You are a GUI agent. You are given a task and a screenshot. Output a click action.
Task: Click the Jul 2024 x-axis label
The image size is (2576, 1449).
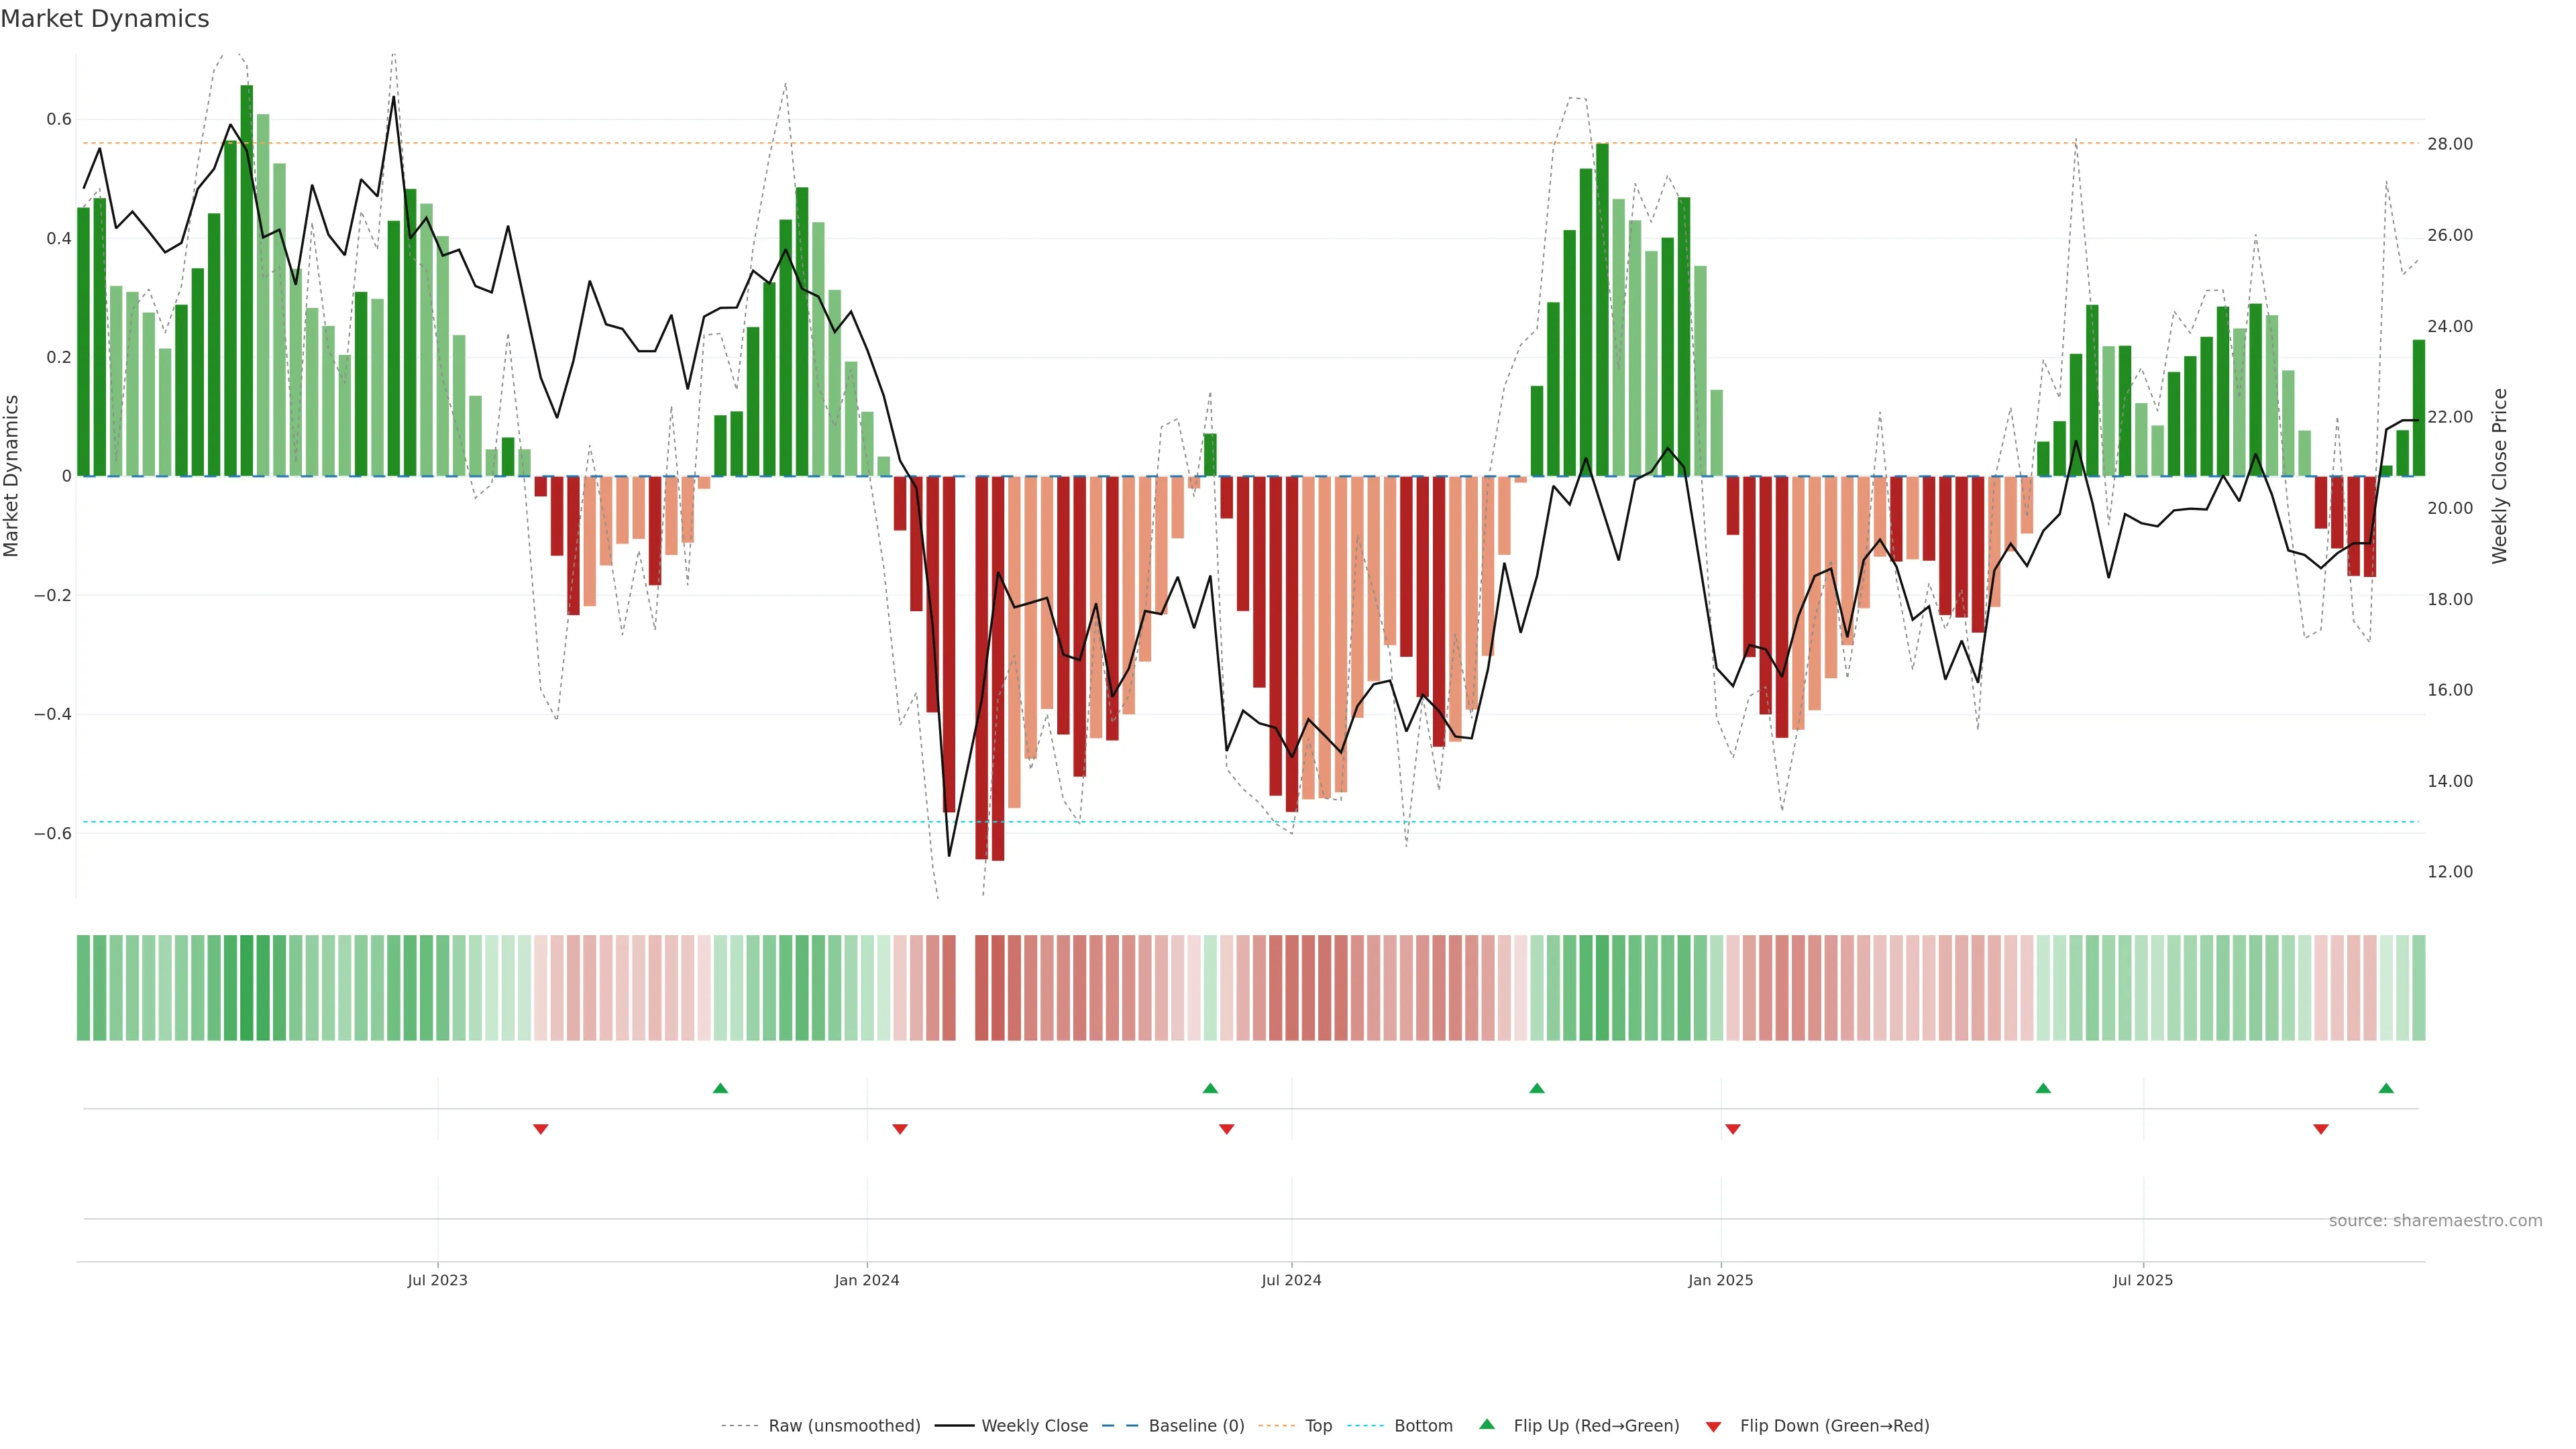click(1291, 1280)
